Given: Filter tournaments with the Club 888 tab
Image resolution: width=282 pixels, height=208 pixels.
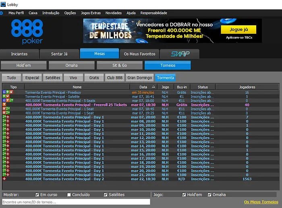Looking at the screenshot, I should pyautogui.click(x=115, y=77).
